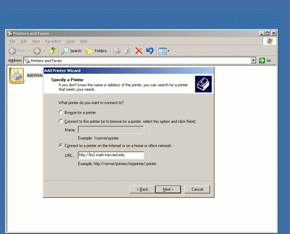This screenshot has width=290, height=234.
Task: Click the Forward arrow toolbar icon
Action: (x=37, y=51)
